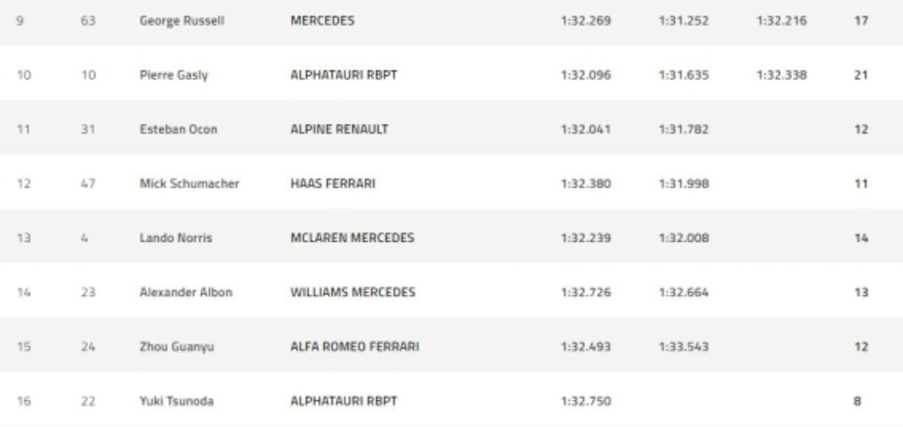Viewport: 903px width, 427px height.
Task: Click the 1:33.543 time for Zhou
Action: coord(683,347)
